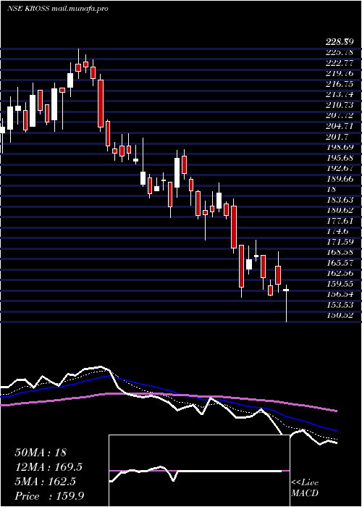Click the 174.6 price axis label
The height and width of the screenshot is (507, 362).
coord(337,231)
